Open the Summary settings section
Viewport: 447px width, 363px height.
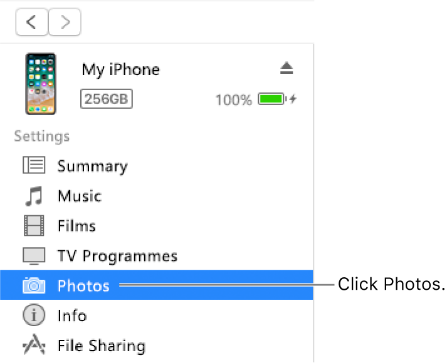coord(157,166)
